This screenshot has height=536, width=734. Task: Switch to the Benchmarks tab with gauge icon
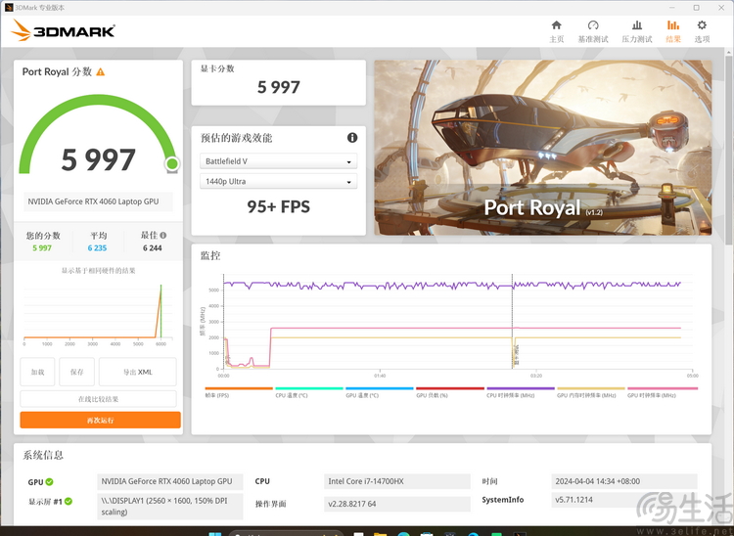593,31
